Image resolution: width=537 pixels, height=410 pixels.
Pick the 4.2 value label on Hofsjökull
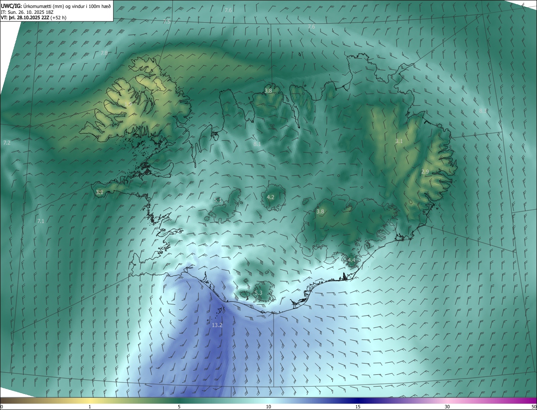(x=271, y=197)
